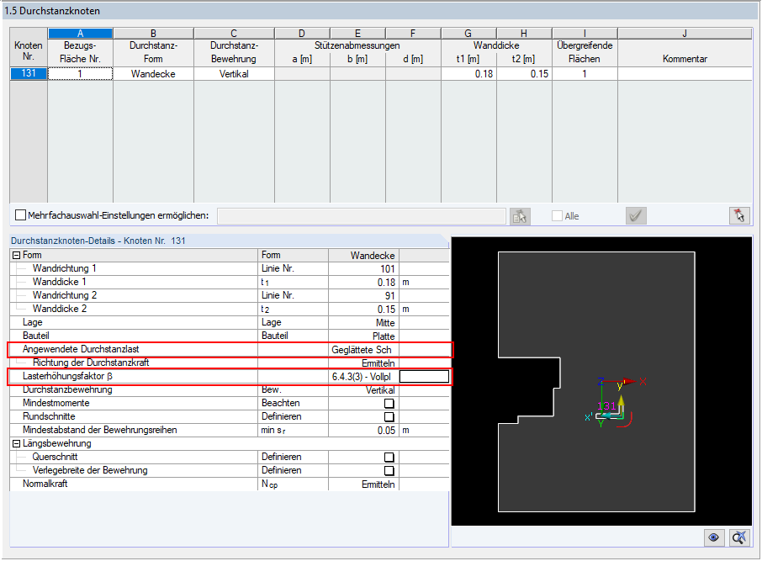Screen dimensions: 762x561
Task: Open Richtung der Durchstanzkraft value Ermitteln
Action: (x=363, y=363)
